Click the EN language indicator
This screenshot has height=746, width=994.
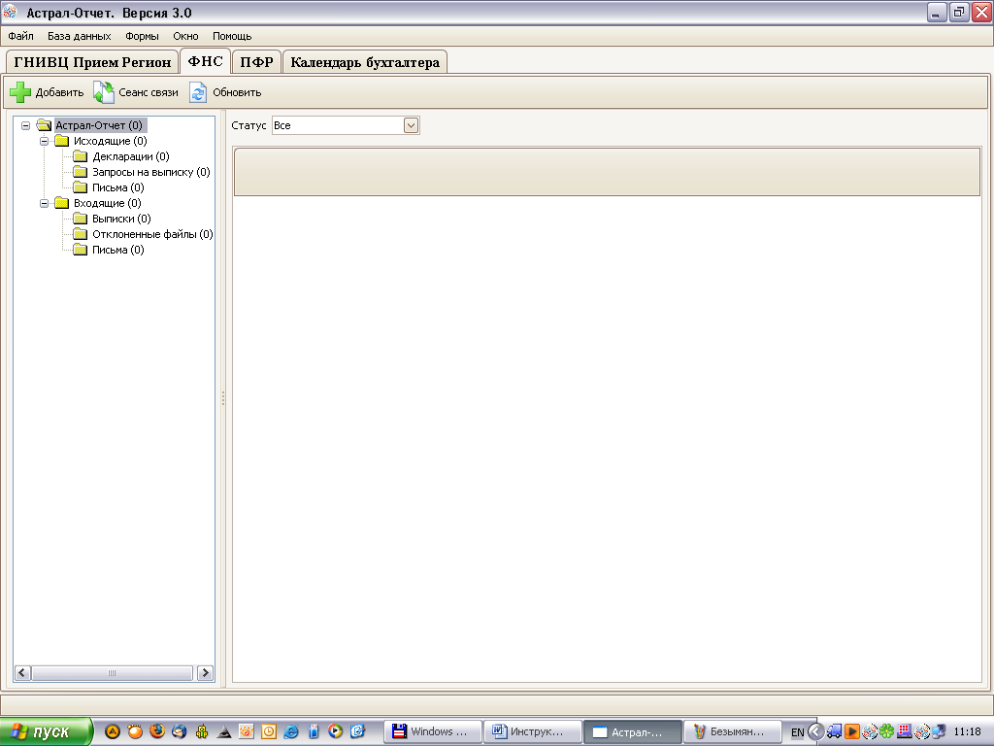[x=798, y=732]
